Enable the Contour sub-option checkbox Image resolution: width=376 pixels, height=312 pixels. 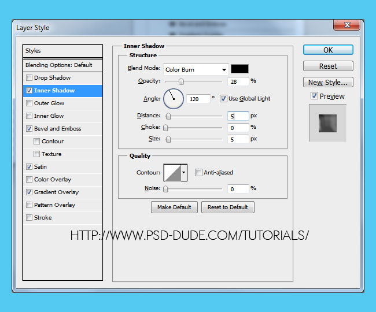pyautogui.click(x=36, y=142)
